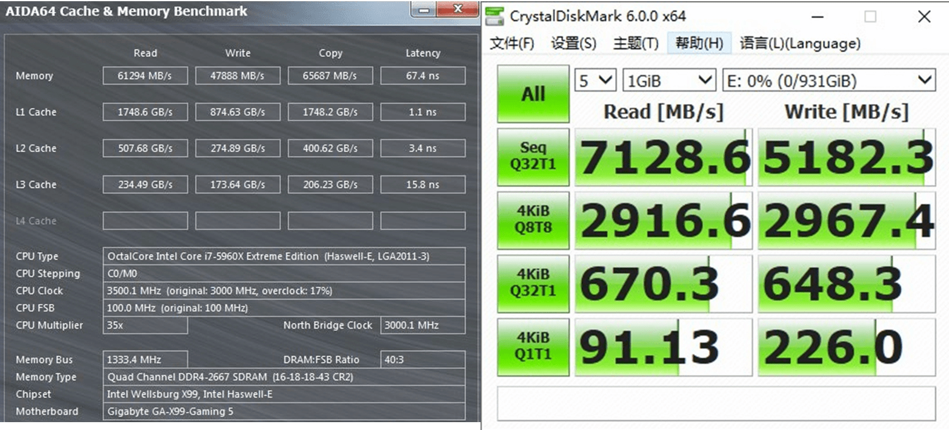This screenshot has width=949, height=430.
Task: Open the 语言(L)(Language) menu
Action: point(800,43)
